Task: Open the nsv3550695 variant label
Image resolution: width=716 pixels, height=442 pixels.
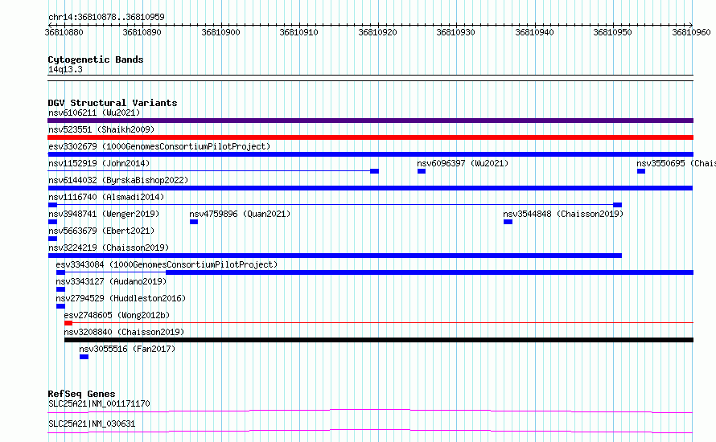Action: [677, 163]
